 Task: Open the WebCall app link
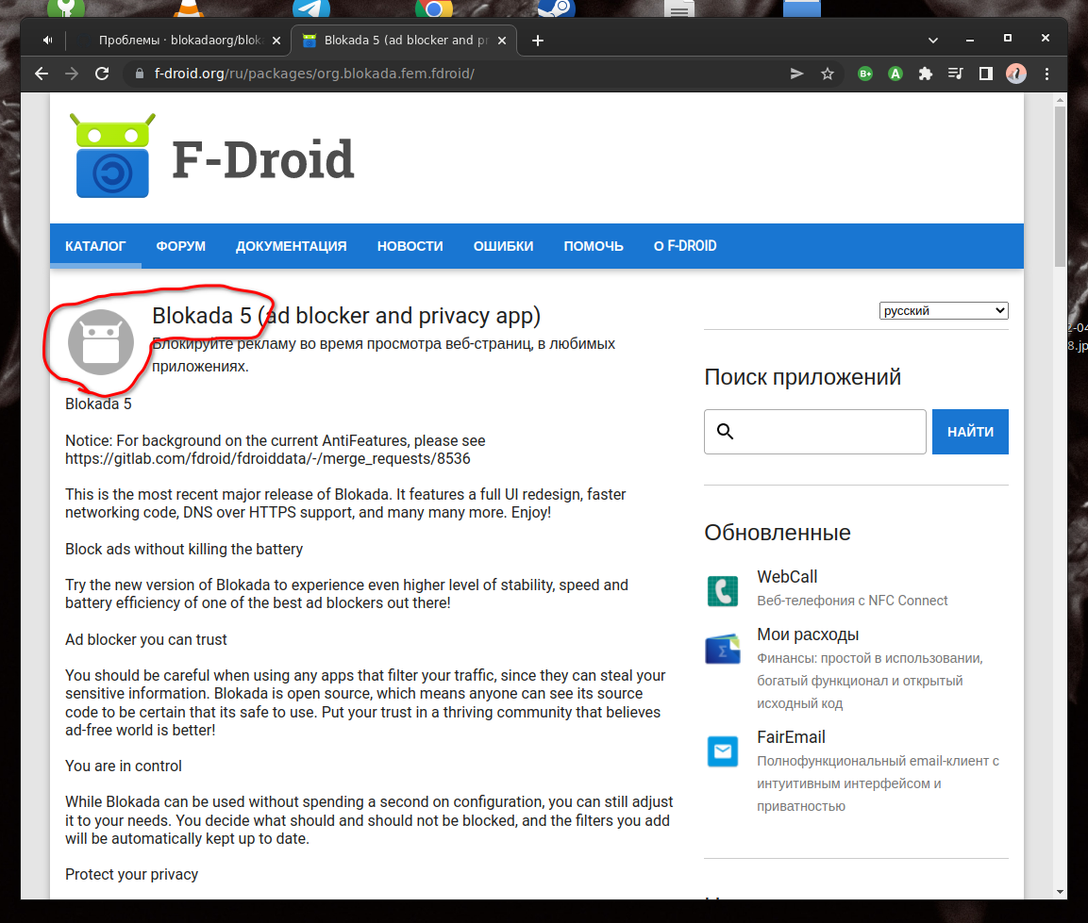coord(787,576)
